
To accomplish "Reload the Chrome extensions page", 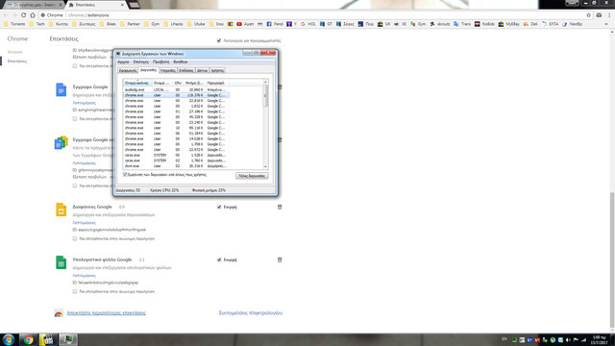I will (23, 15).
